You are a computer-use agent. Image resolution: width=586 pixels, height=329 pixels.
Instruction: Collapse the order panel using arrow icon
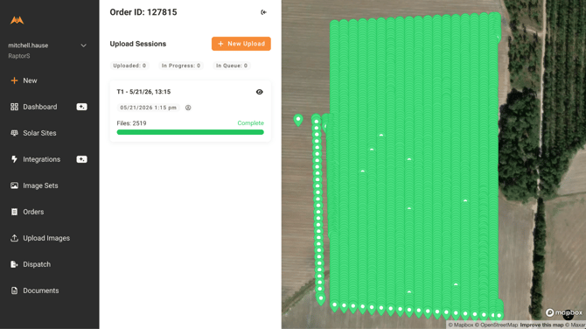coord(263,12)
